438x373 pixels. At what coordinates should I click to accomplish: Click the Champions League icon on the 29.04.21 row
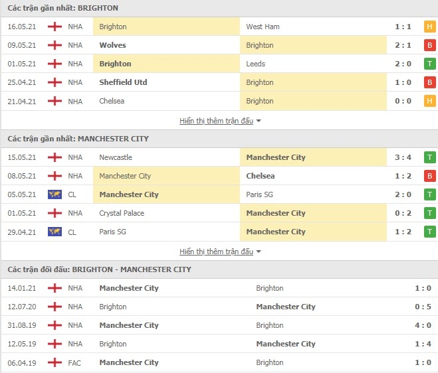point(55,232)
